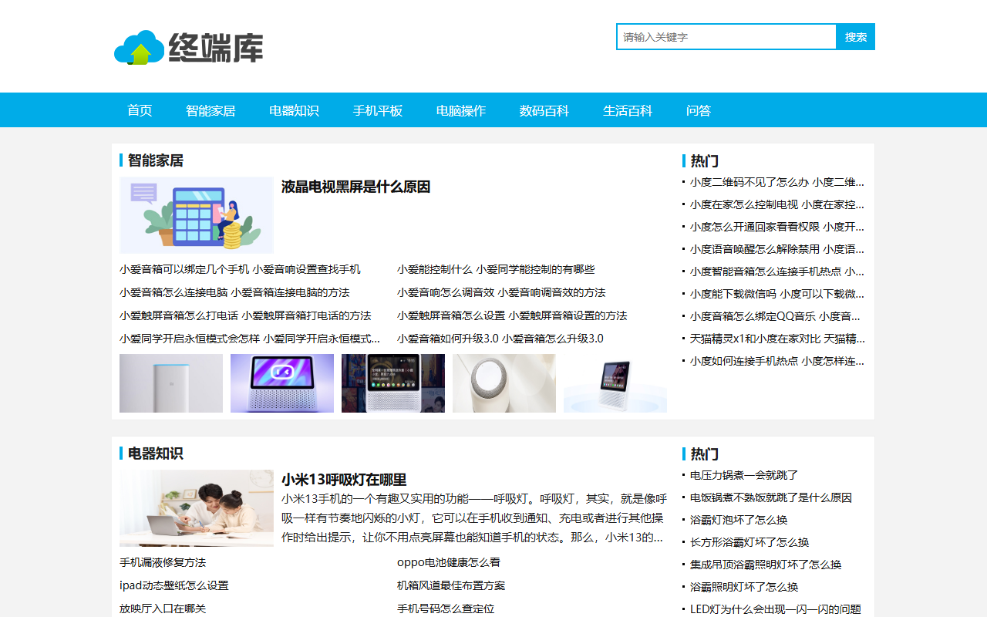Open hot link 电压力锅煮一会就跳了
This screenshot has width=987, height=617.
(x=744, y=475)
